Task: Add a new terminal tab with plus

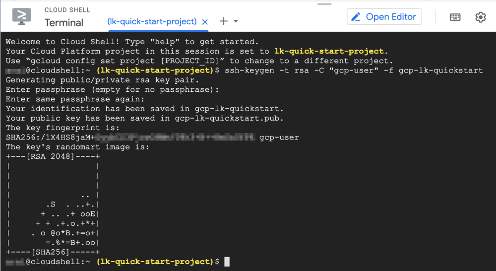Action: 224,21
